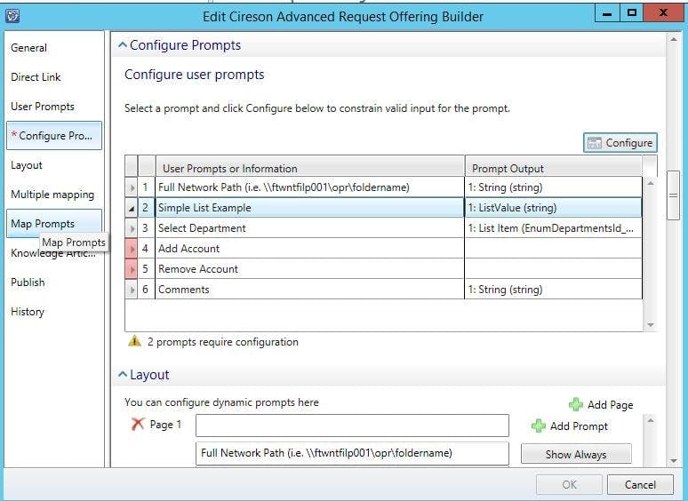Click the ListValue (string) output cell
The height and width of the screenshot is (501, 688).
[x=553, y=208]
